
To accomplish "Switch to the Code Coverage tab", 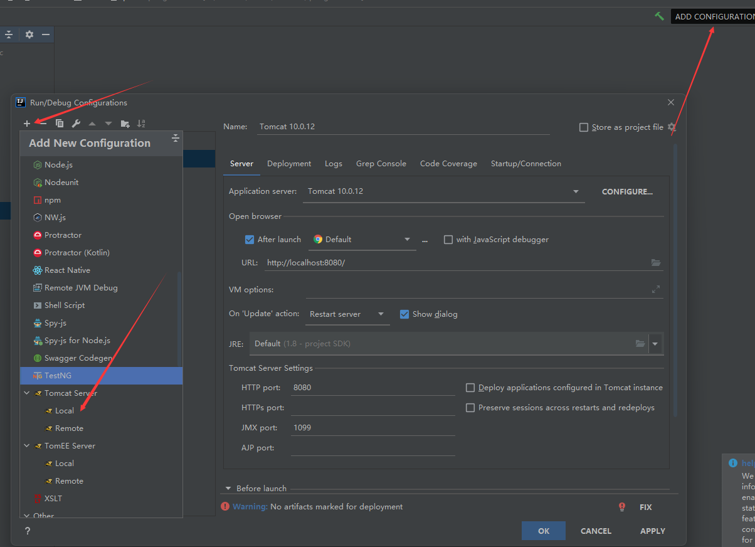I will (448, 164).
